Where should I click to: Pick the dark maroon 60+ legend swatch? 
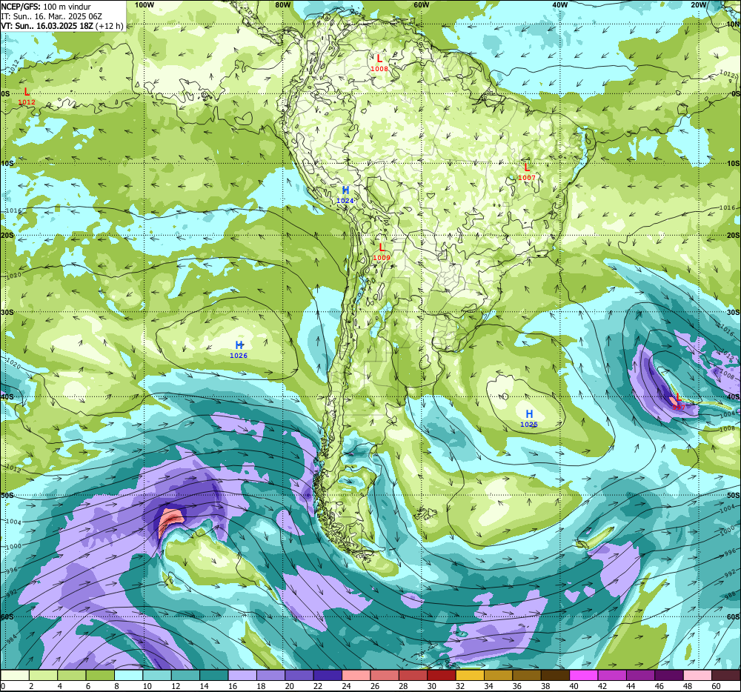point(726,675)
